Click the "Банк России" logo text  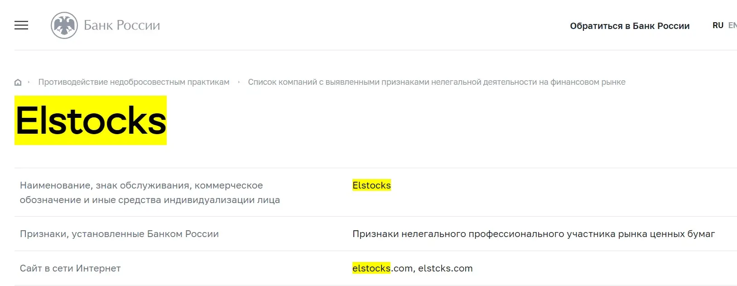coord(121,25)
